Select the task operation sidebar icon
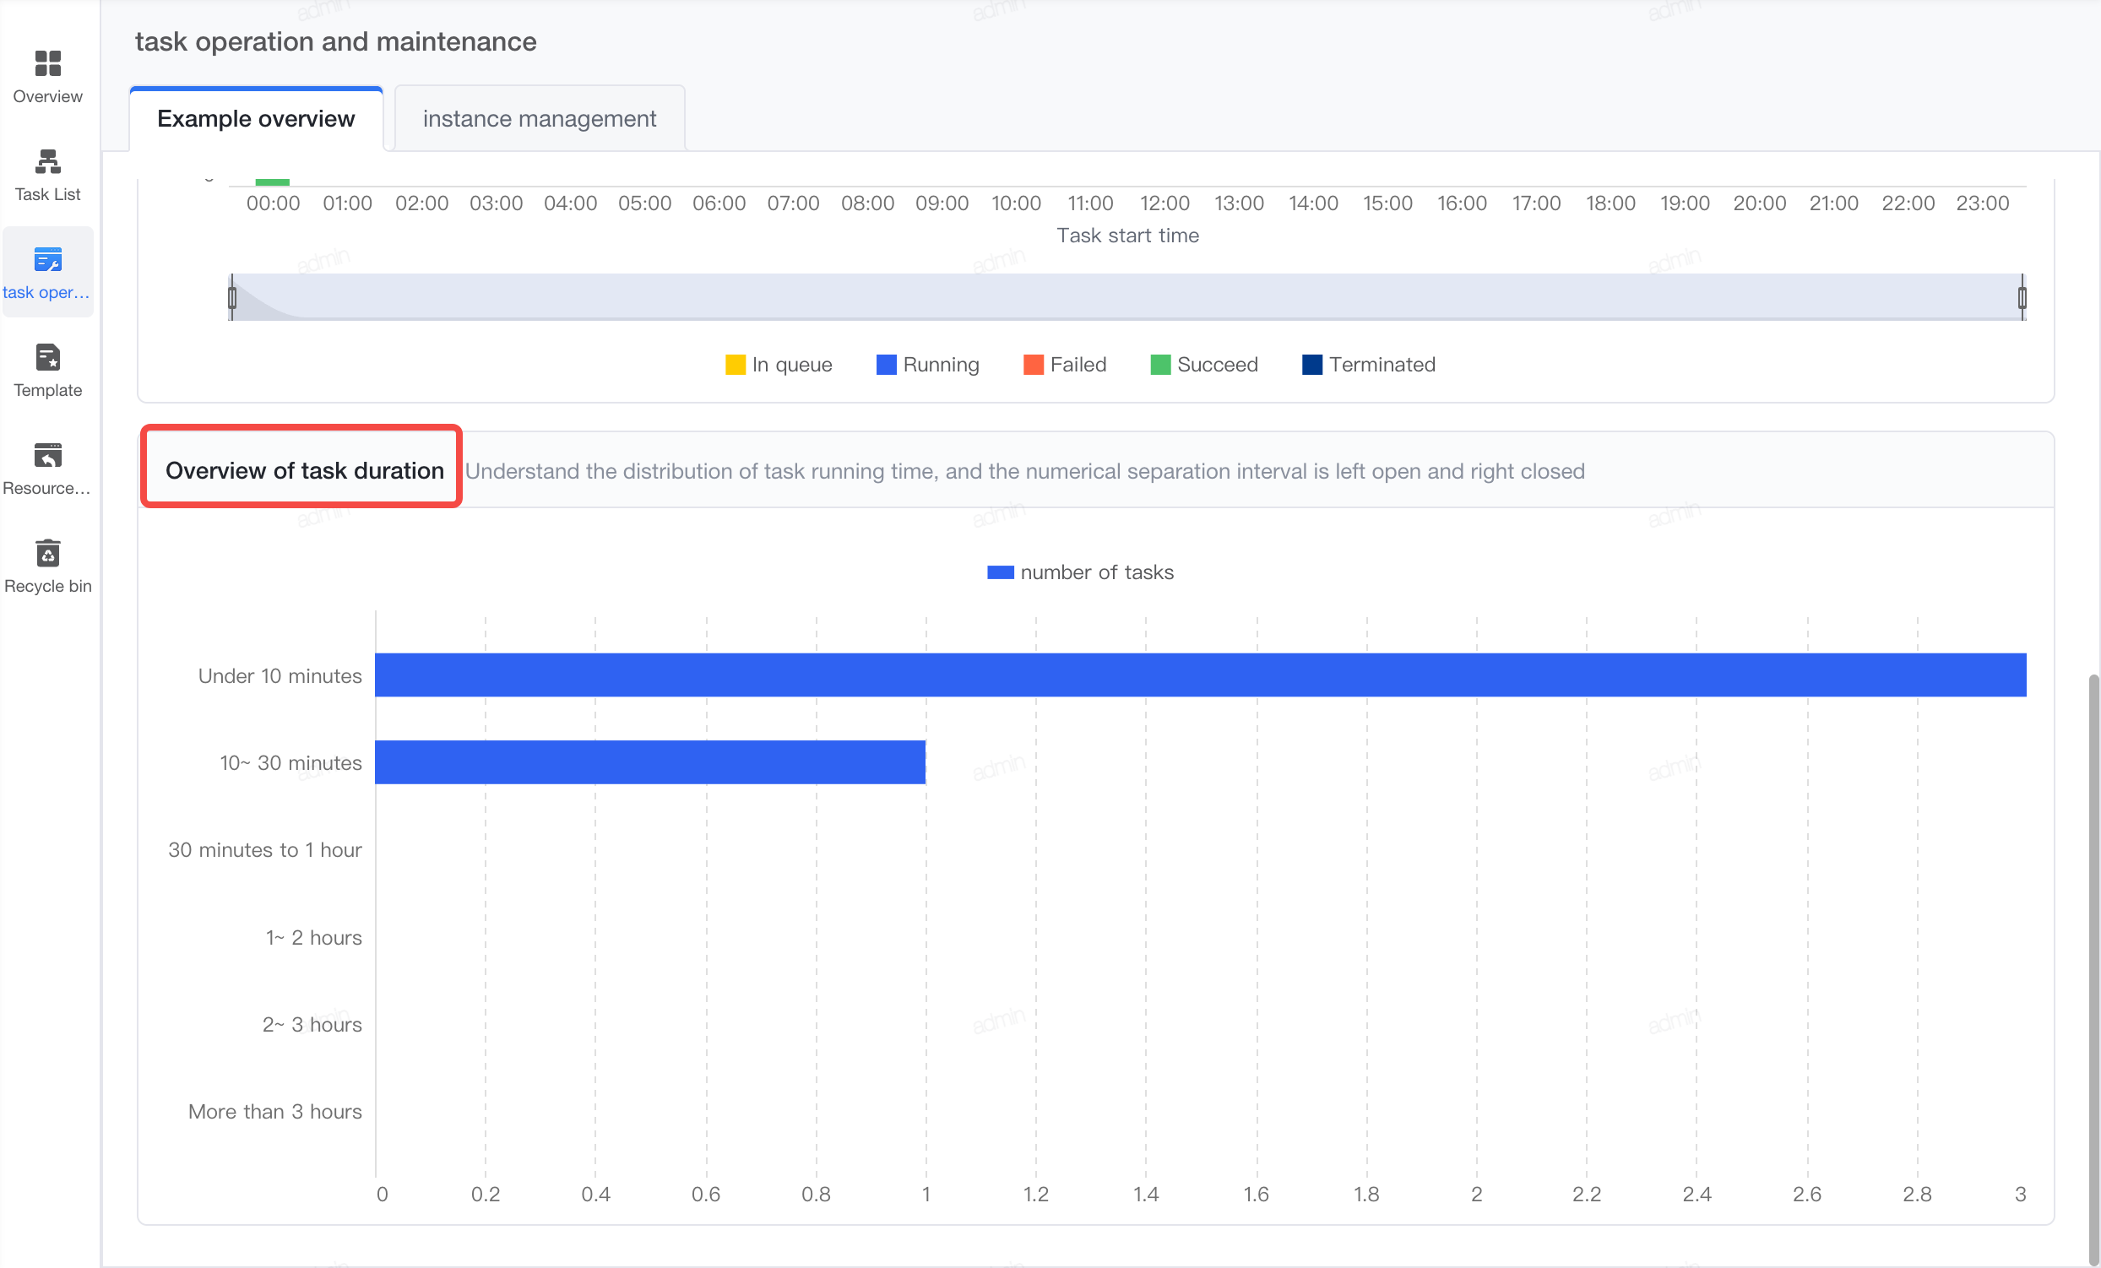This screenshot has width=2101, height=1268. tap(48, 259)
